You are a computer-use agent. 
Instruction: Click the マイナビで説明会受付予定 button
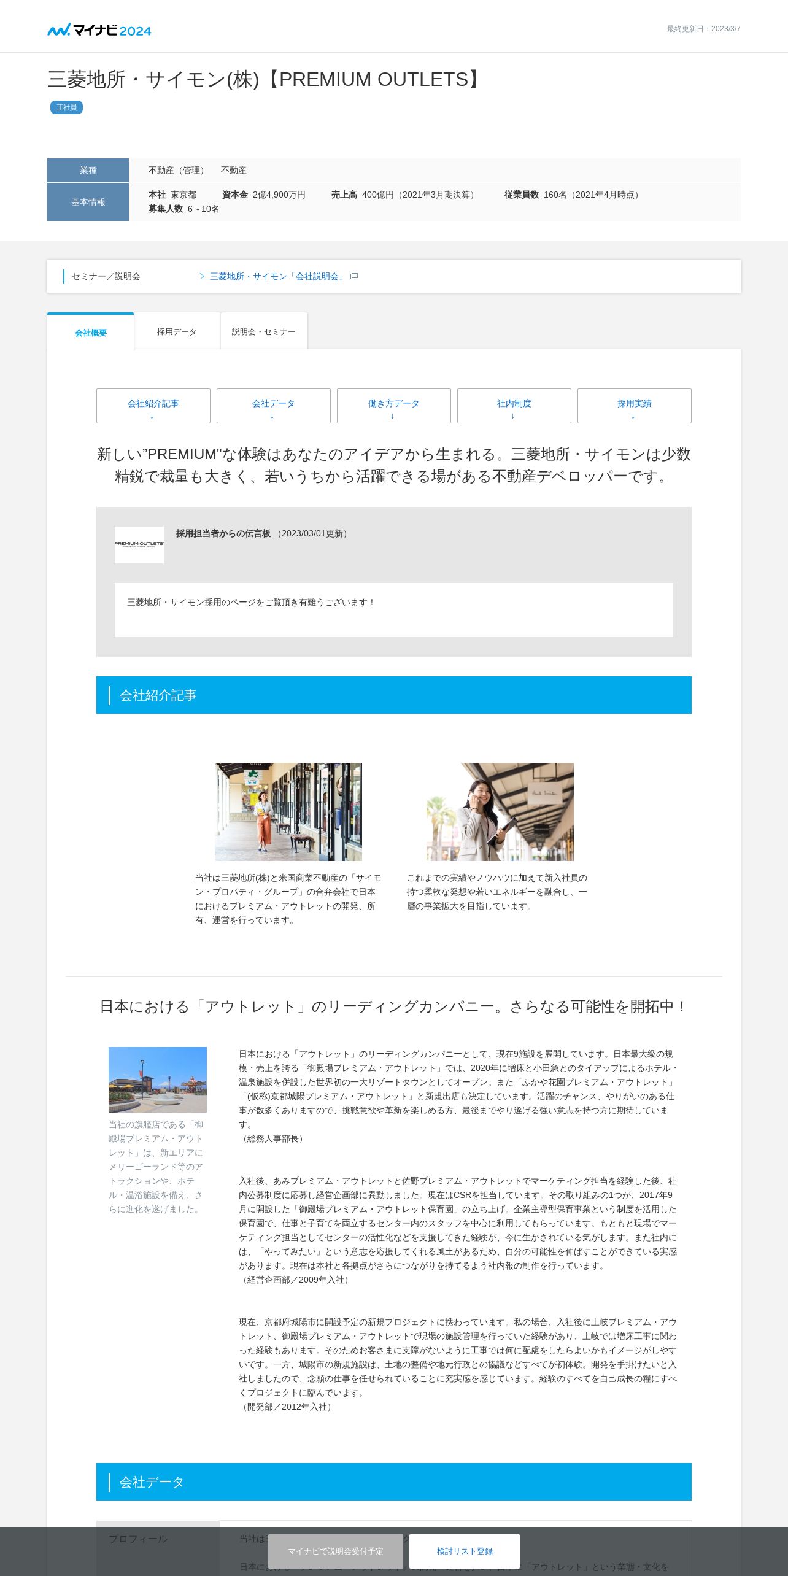[336, 1551]
